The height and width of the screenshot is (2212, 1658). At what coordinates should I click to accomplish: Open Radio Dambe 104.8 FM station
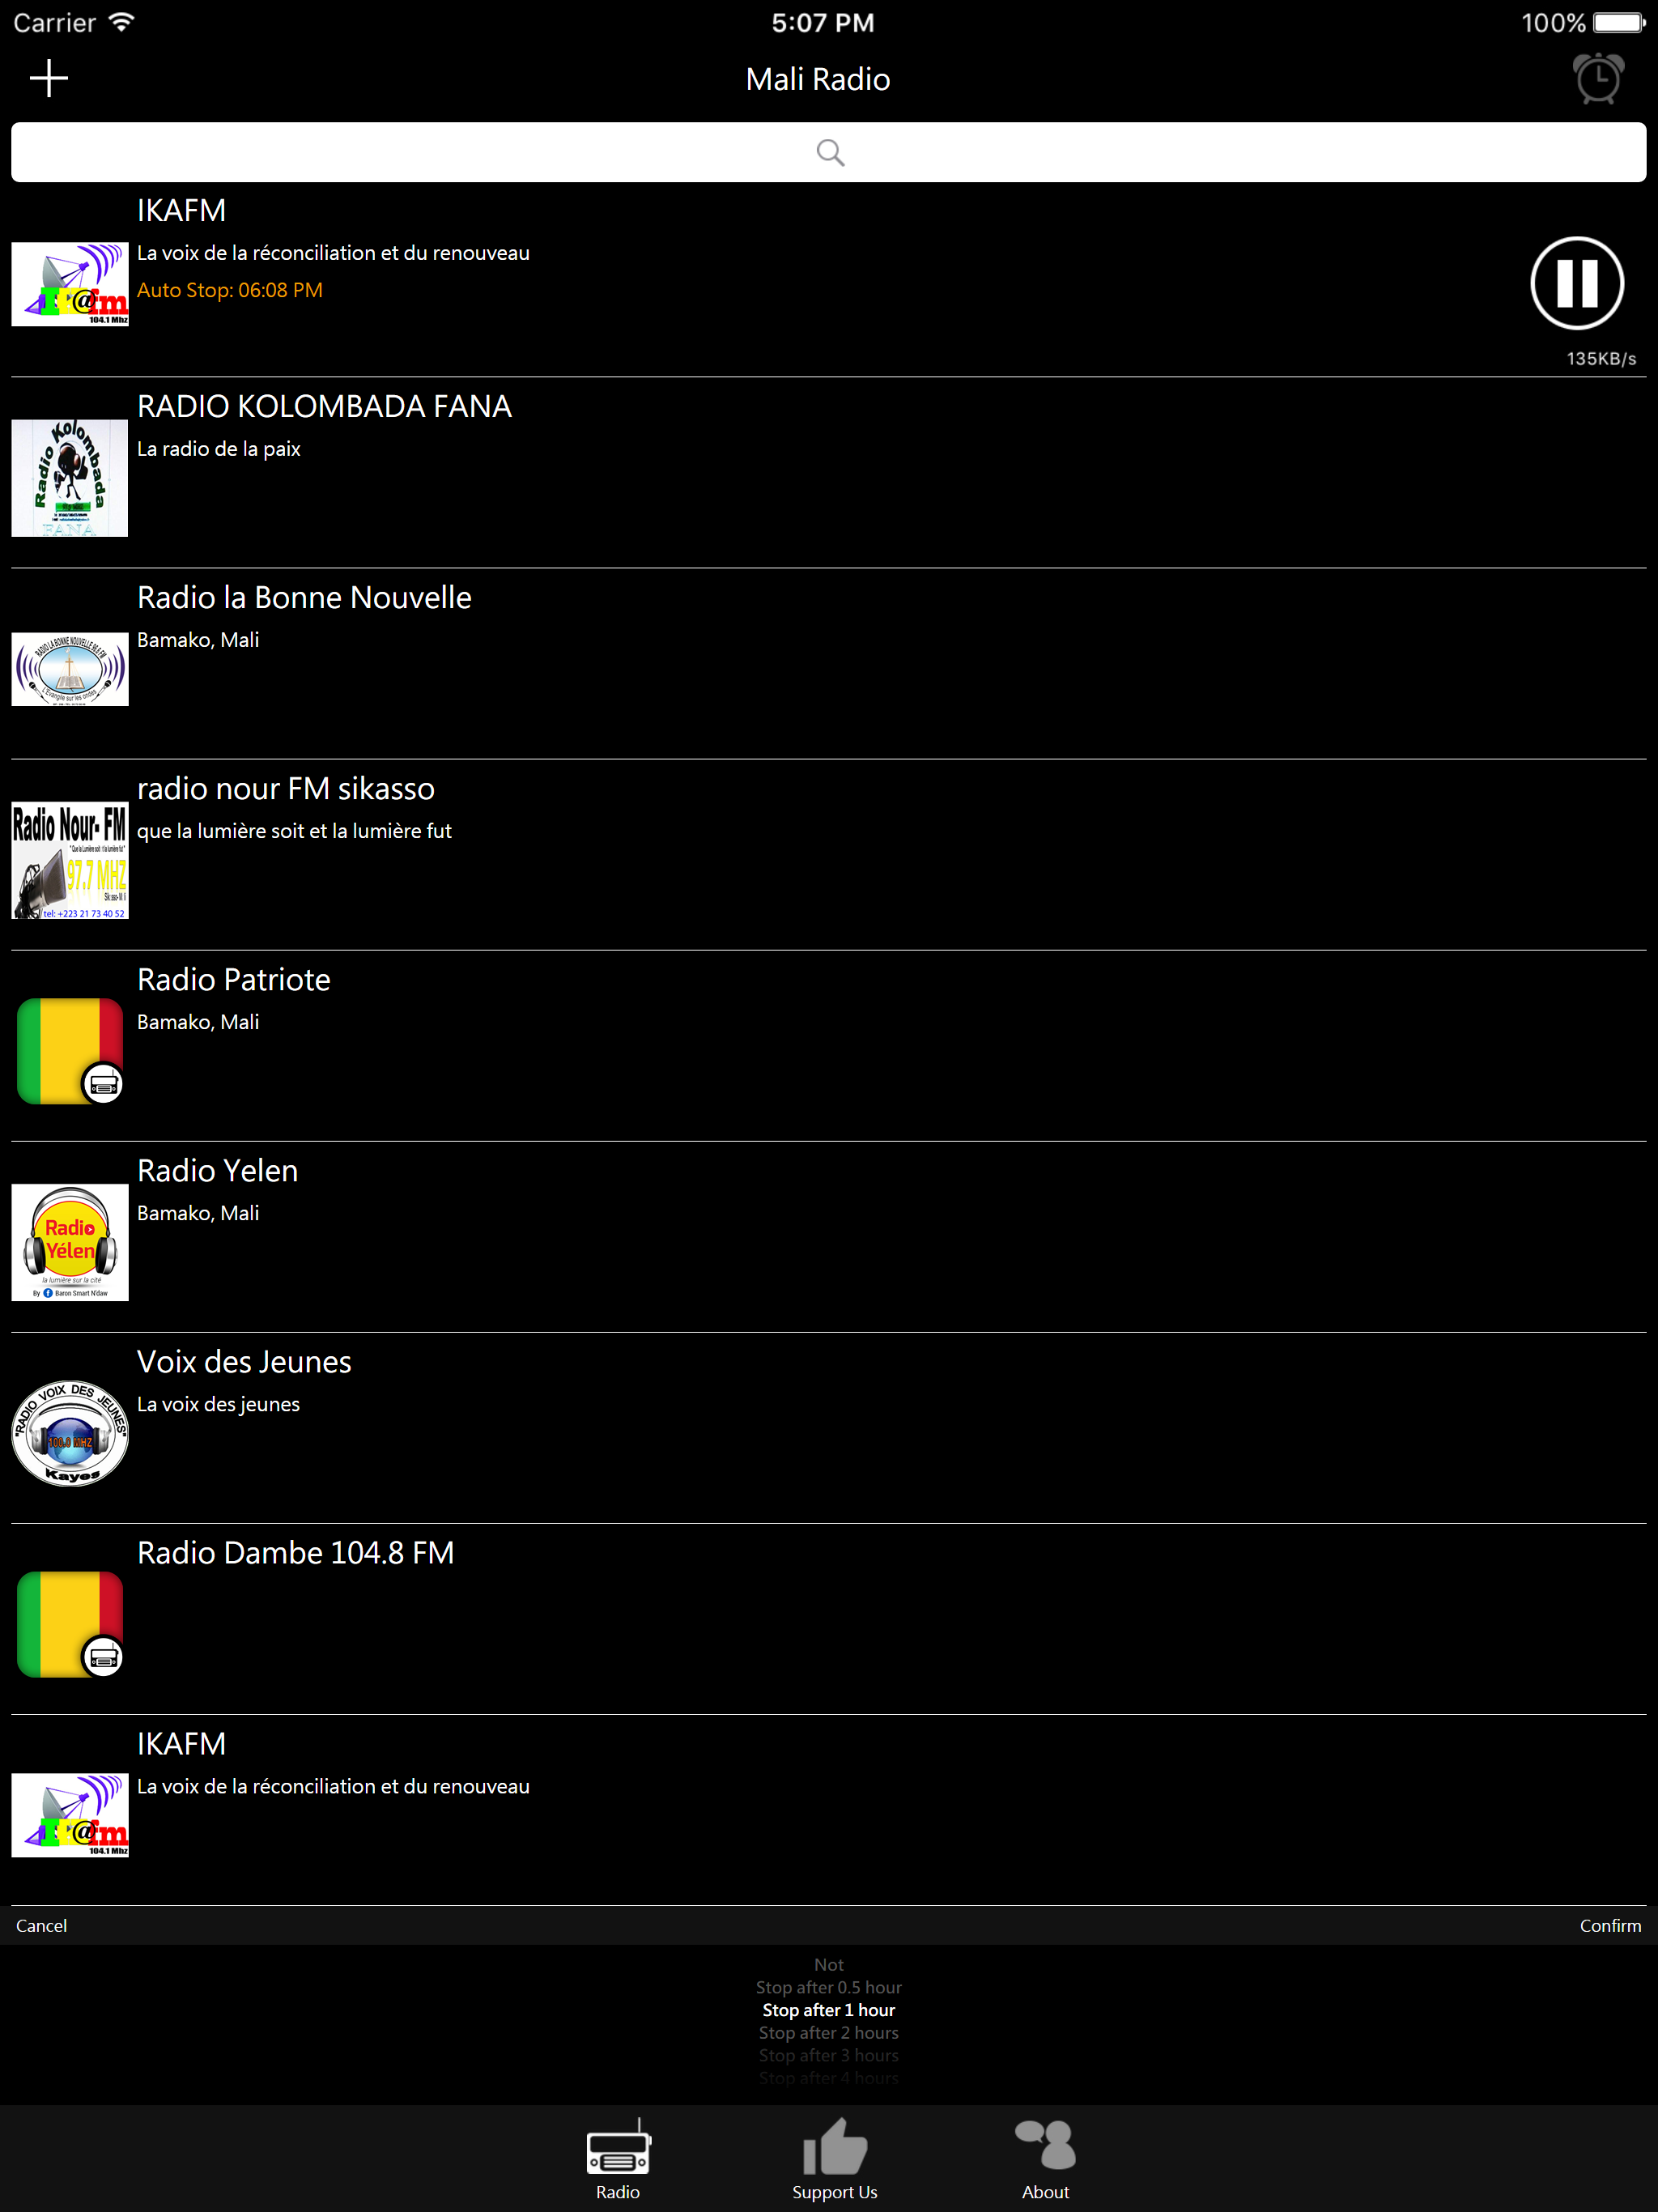[829, 1619]
